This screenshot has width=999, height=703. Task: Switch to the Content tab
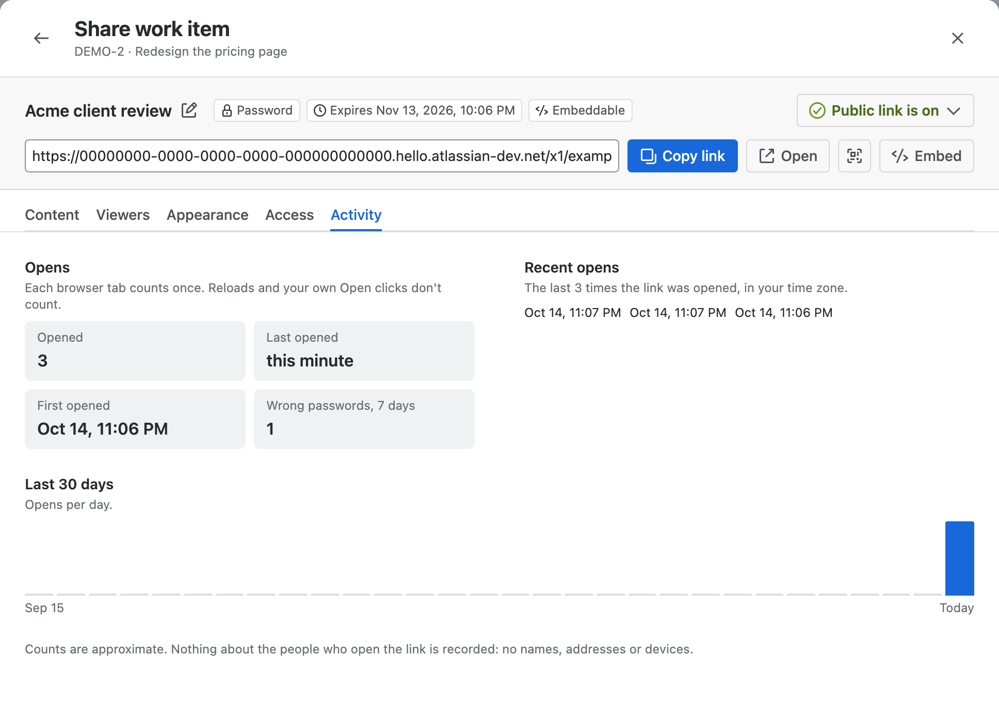(x=52, y=215)
